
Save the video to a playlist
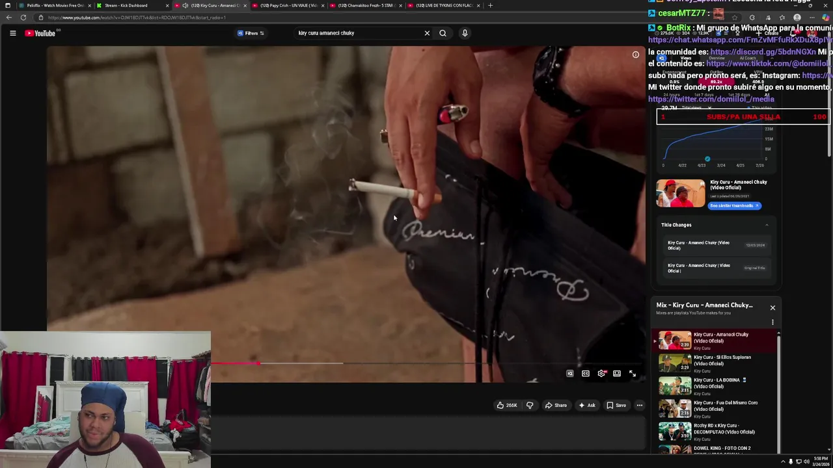point(616,406)
